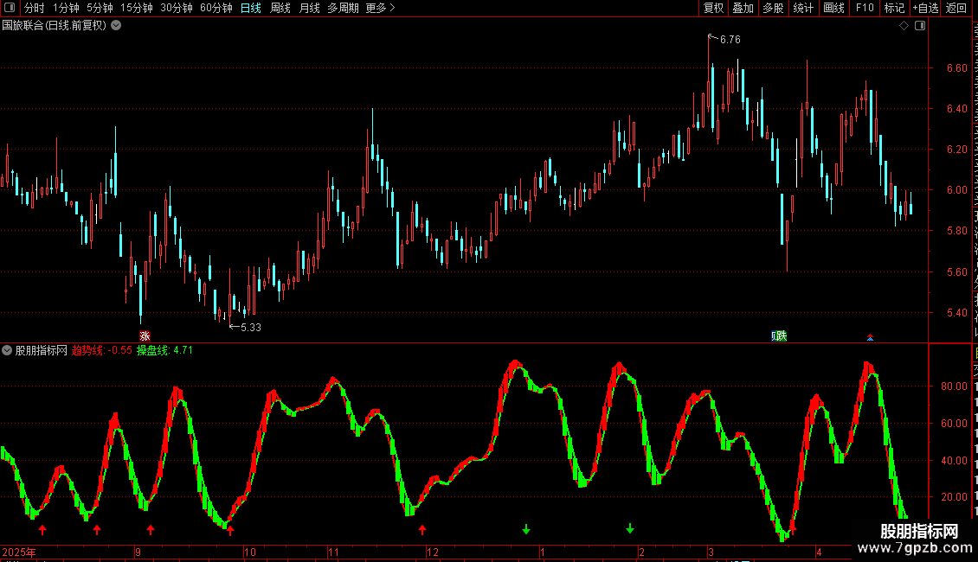
Task: Click the first green sell arrow signal
Action: click(x=526, y=529)
